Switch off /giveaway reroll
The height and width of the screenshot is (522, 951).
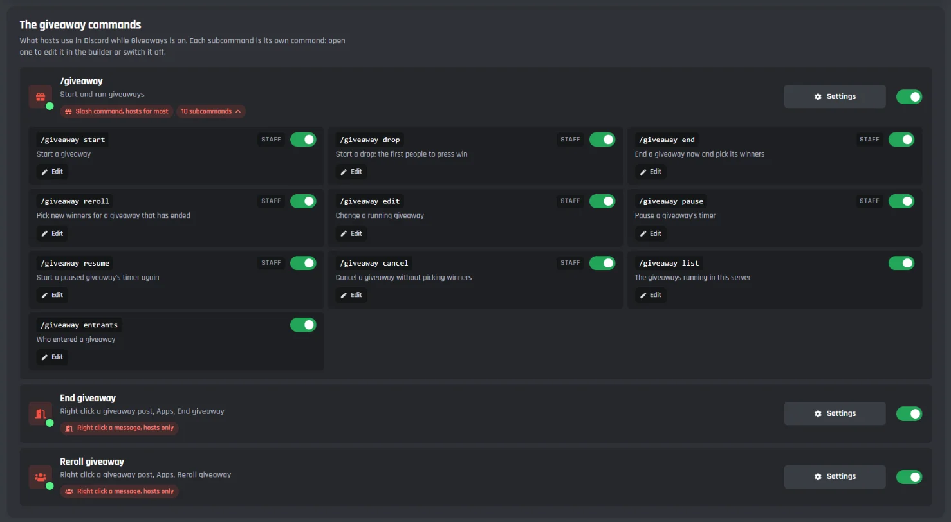[303, 201]
